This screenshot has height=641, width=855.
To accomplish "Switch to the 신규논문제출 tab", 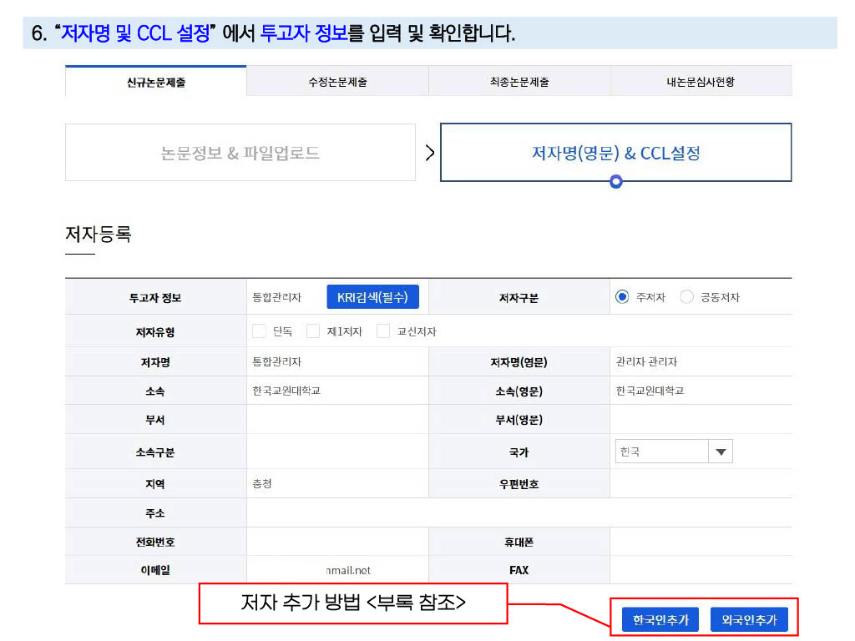I will [156, 82].
